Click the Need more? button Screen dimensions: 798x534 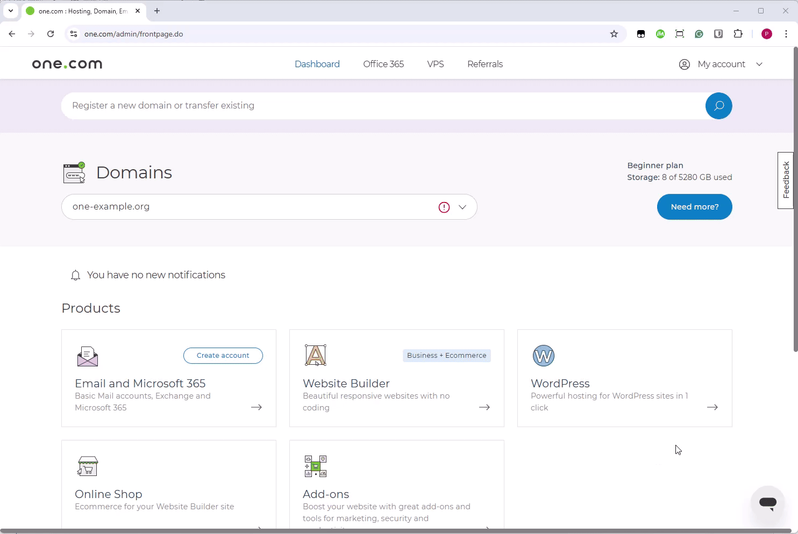point(694,207)
